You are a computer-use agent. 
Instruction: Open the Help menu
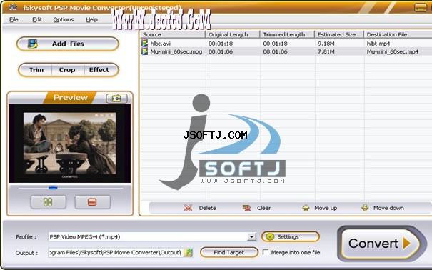(91, 19)
